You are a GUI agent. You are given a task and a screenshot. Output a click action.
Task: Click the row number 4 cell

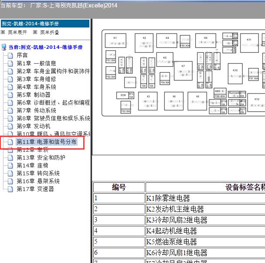(119, 231)
